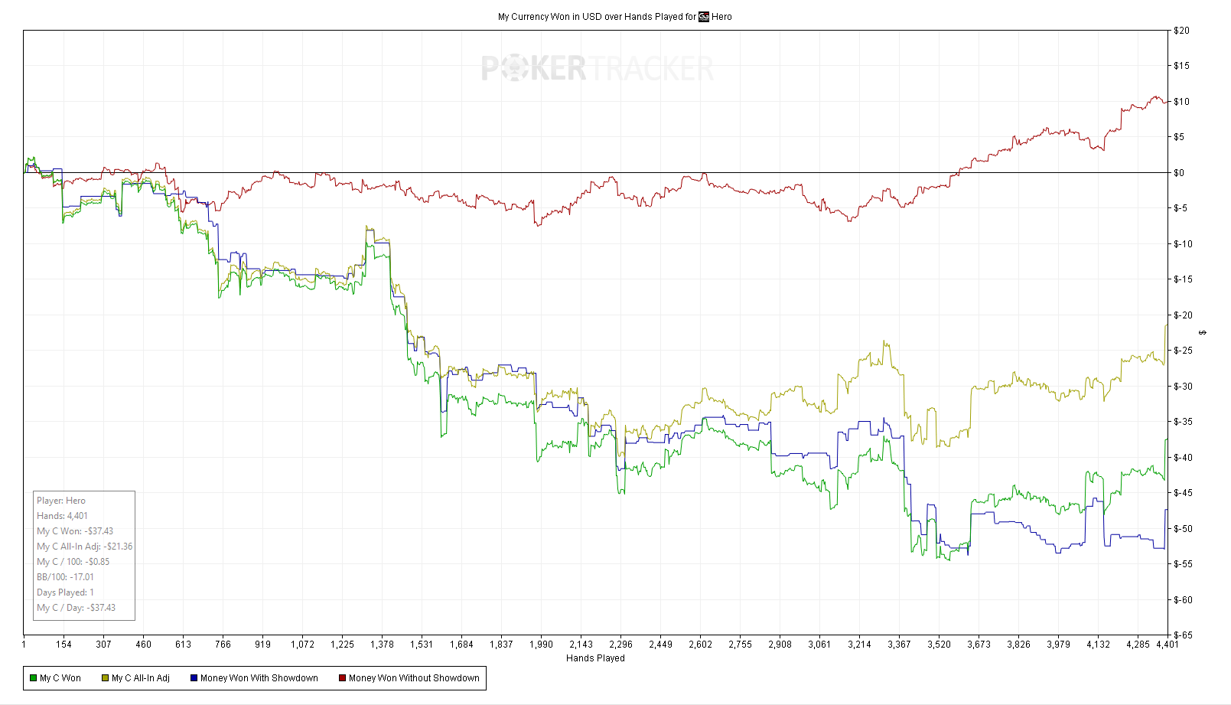Click 'My C All-In Adj: -$21.36' stats line
Image resolution: width=1231 pixels, height=705 pixels.
click(x=85, y=547)
